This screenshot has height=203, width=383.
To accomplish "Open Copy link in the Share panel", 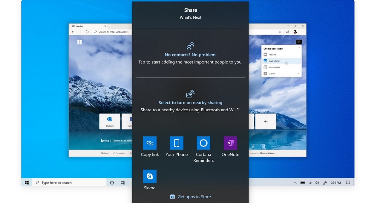I will pos(150,143).
